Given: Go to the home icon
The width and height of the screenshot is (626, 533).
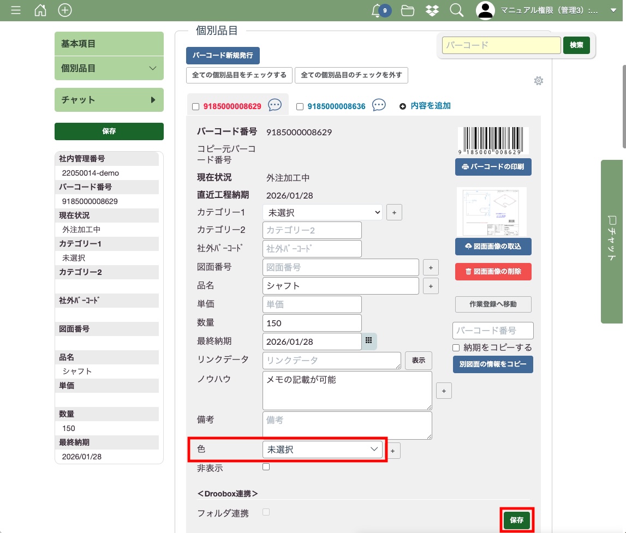Looking at the screenshot, I should [x=40, y=10].
